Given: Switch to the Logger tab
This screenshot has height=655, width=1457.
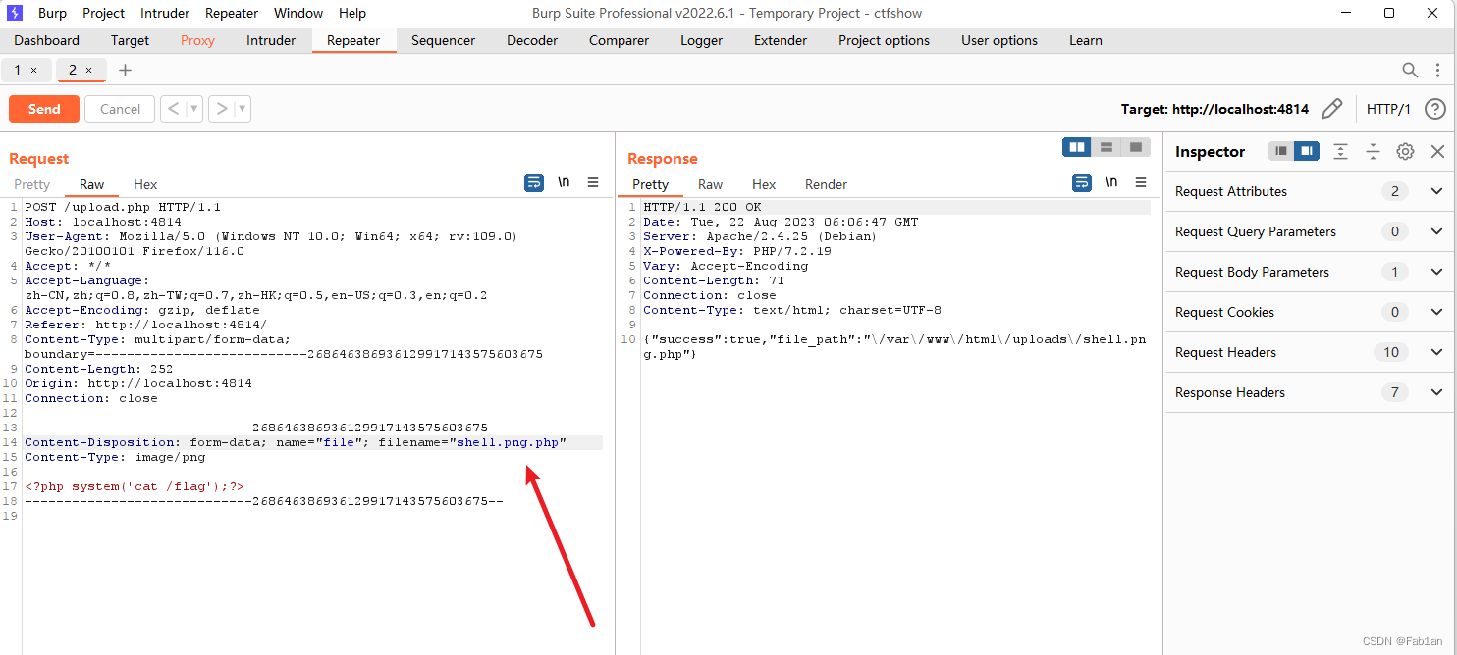Looking at the screenshot, I should pyautogui.click(x=701, y=40).
